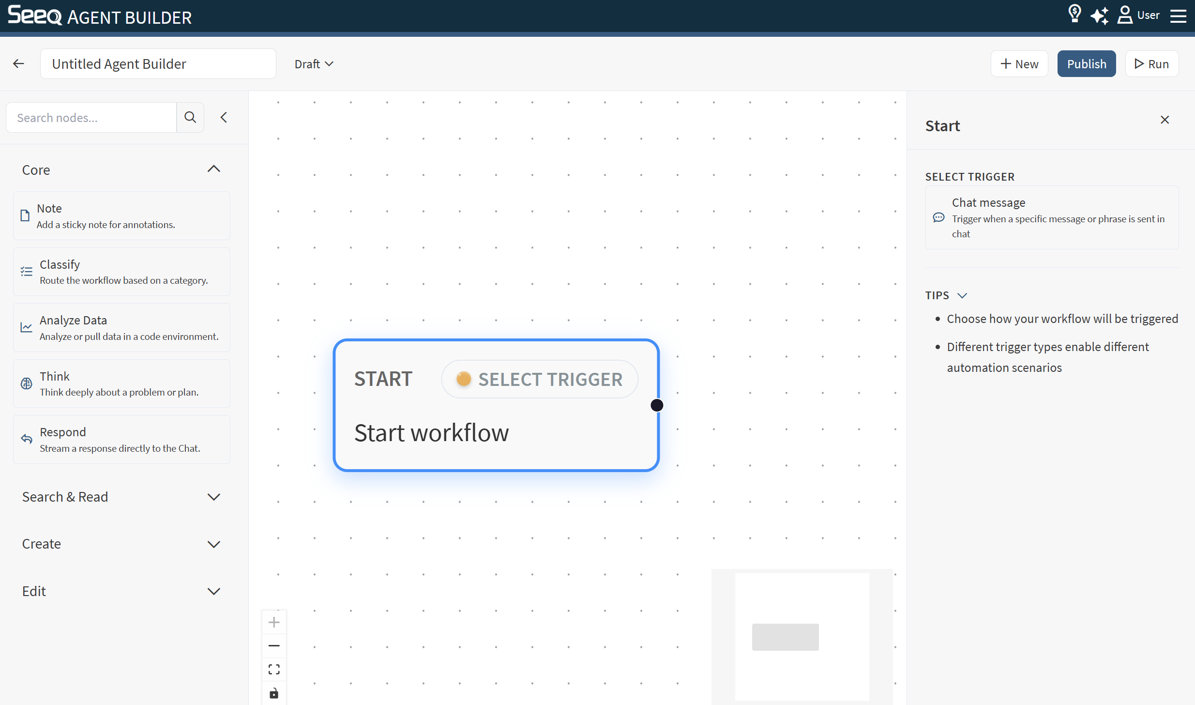1195x705 pixels.
Task: Collapse the node sidebar panel
Action: pyautogui.click(x=224, y=117)
